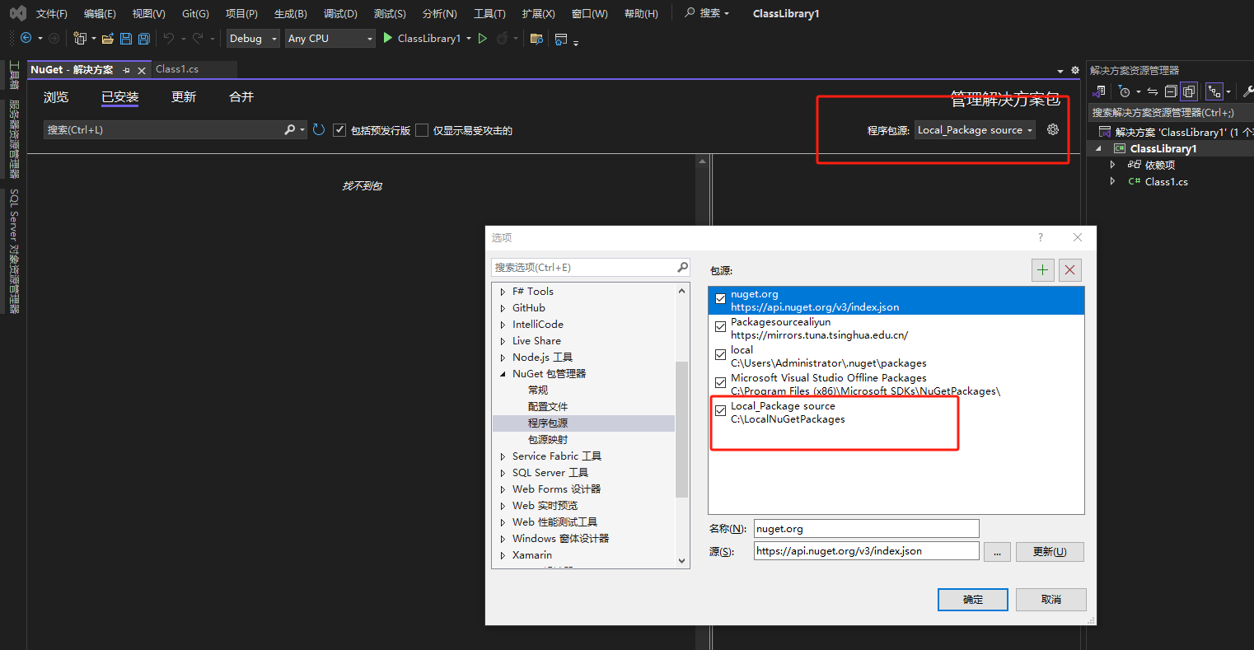Toggle include prerelease checkbox
Image resolution: width=1254 pixels, height=650 pixels.
[339, 130]
